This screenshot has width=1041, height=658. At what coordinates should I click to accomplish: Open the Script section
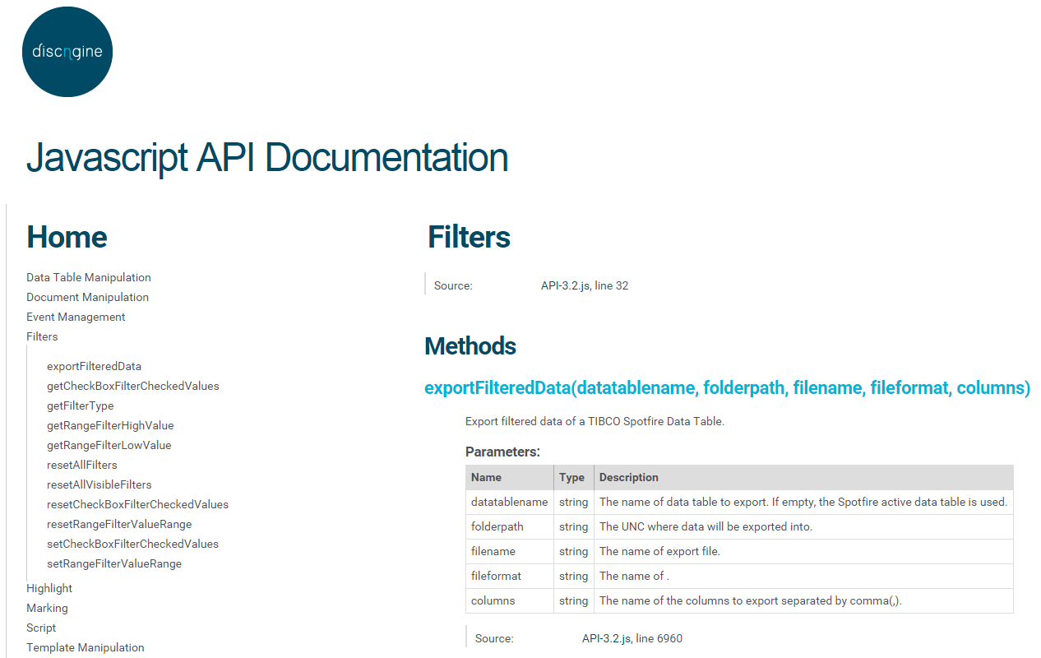(x=41, y=628)
